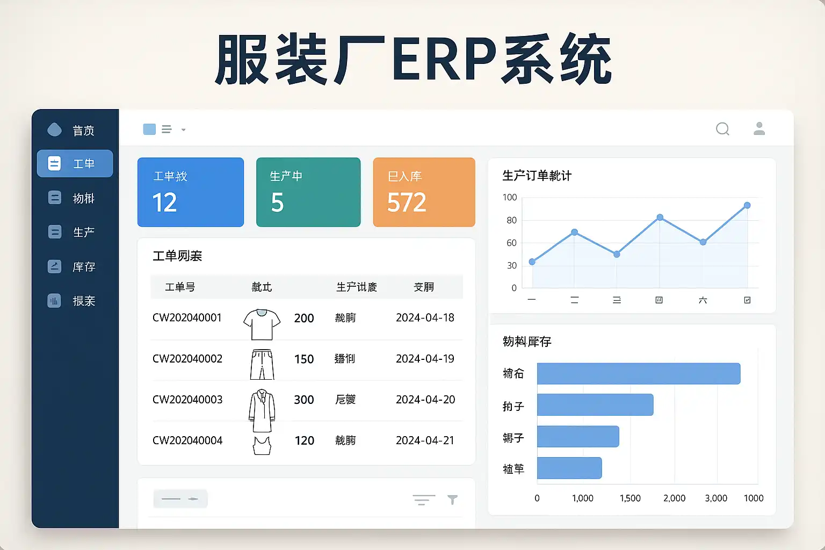Click the lowest point on the line chart
The height and width of the screenshot is (550, 825).
point(532,262)
